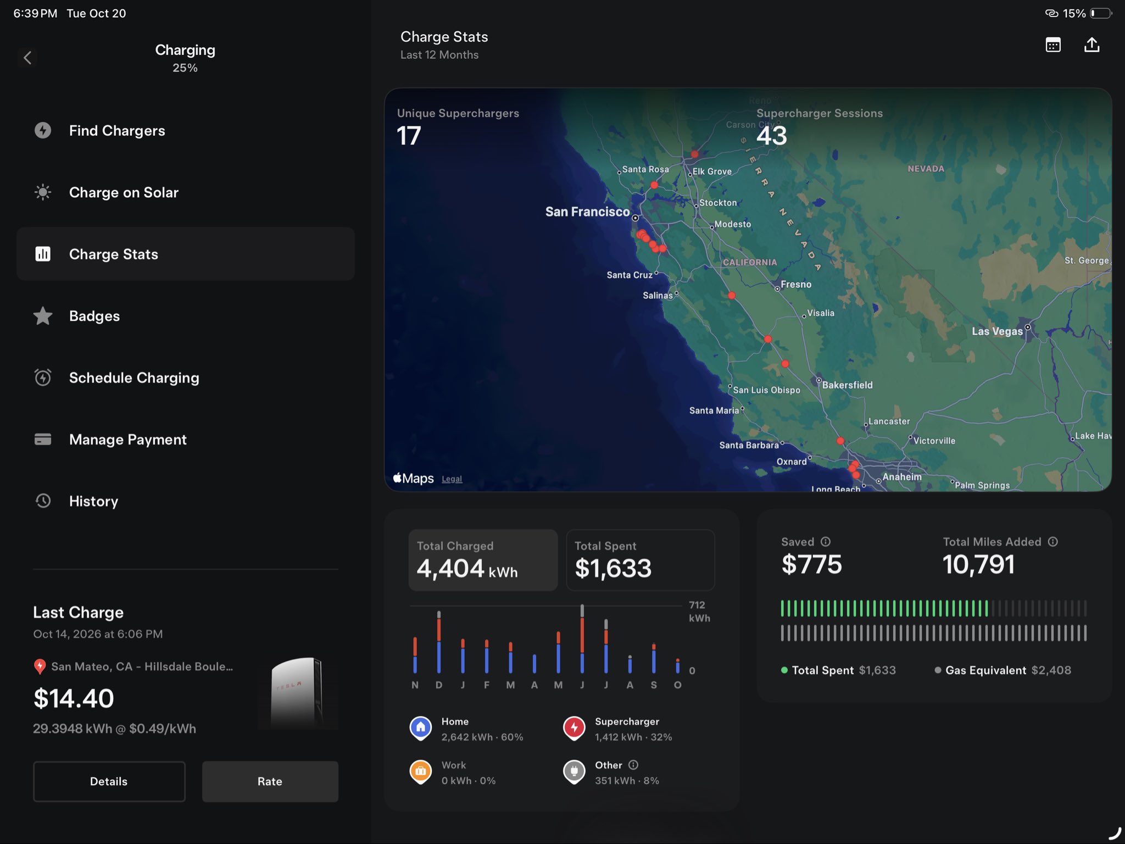This screenshot has width=1125, height=844.
Task: Tap the December bar in the chart
Action: pyautogui.click(x=439, y=642)
